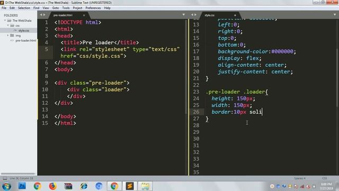Viewport: 339px width, 191px height.
Task: Click the img folder icon
Action: 12,36
